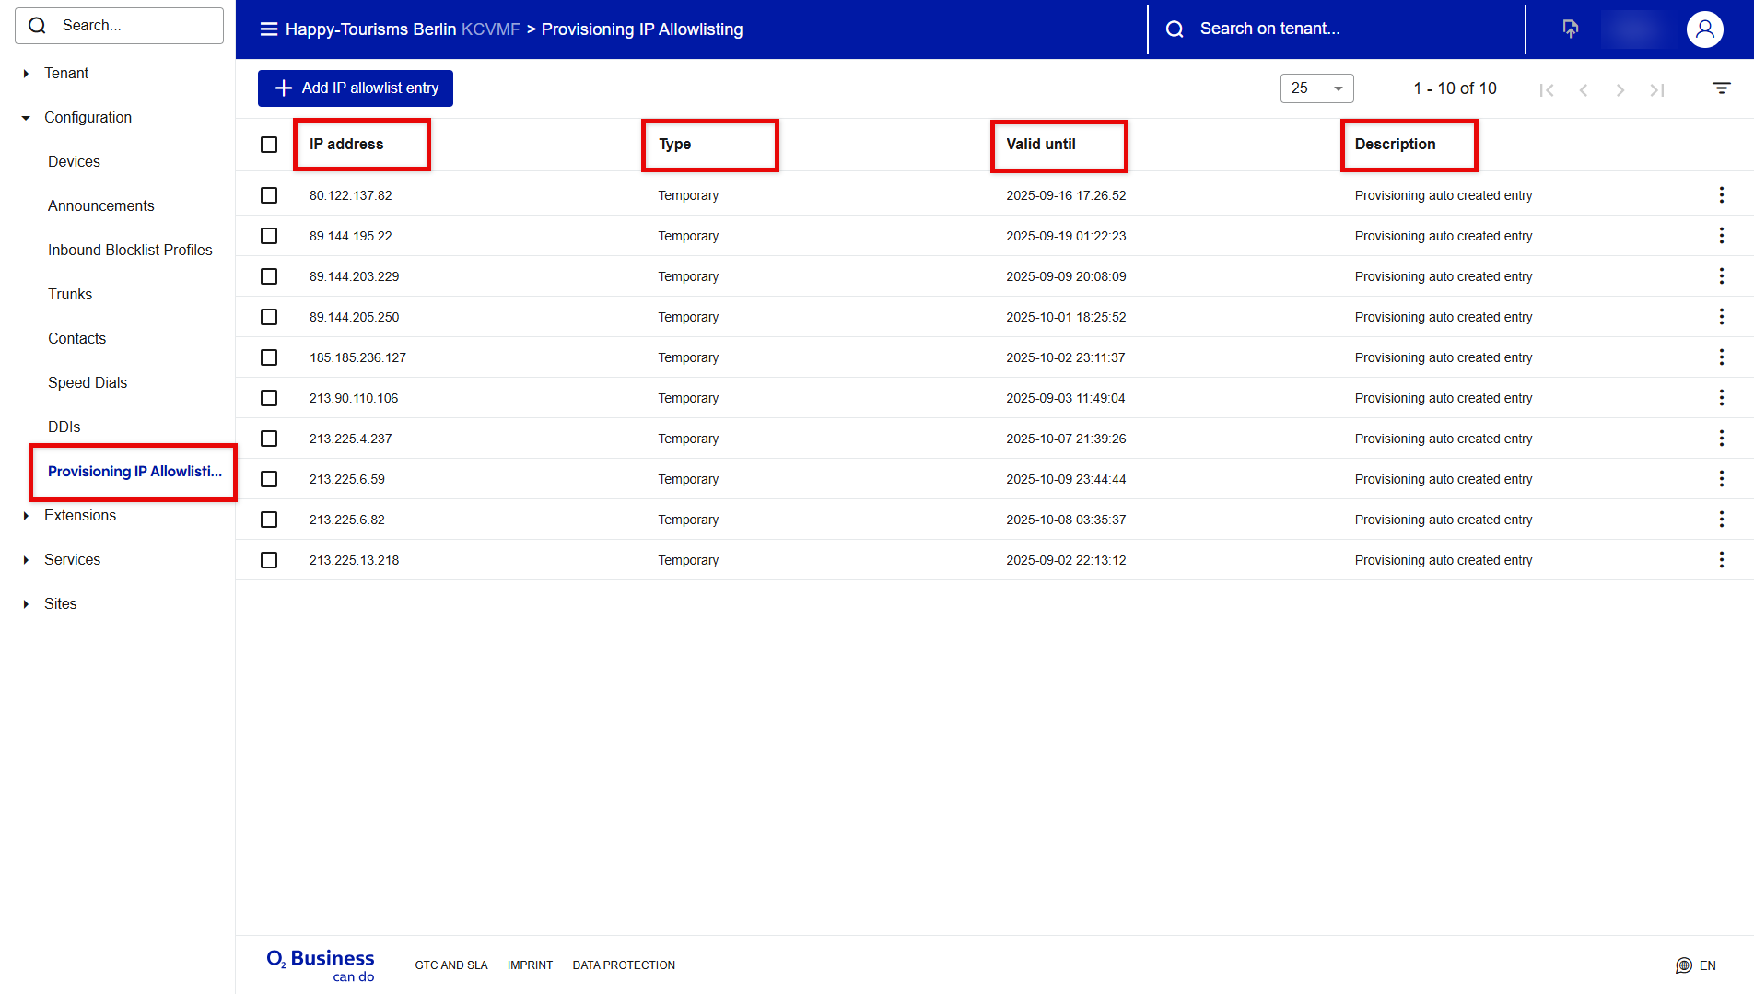Click the user profile avatar icon
1754x994 pixels.
[x=1704, y=29]
